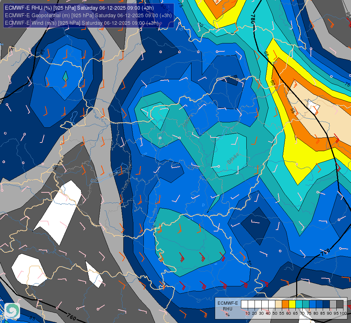Click the 780 geopotential contour label

(253, 19)
